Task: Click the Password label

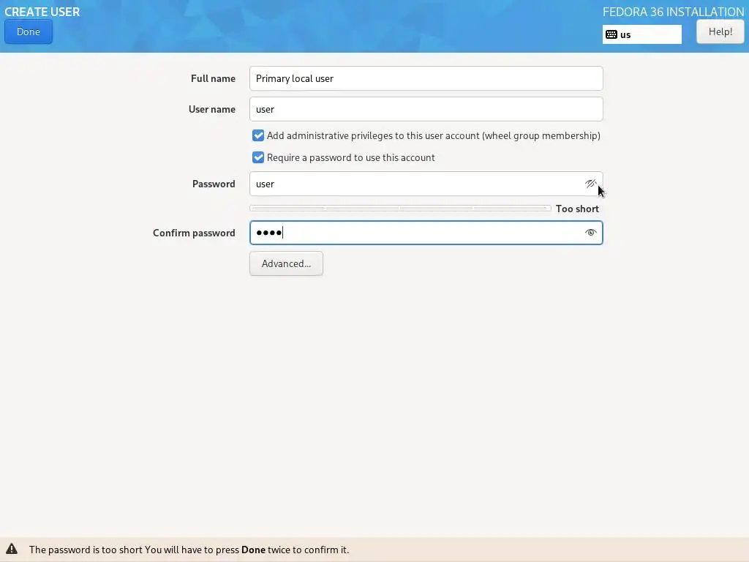Action: pyautogui.click(x=214, y=184)
